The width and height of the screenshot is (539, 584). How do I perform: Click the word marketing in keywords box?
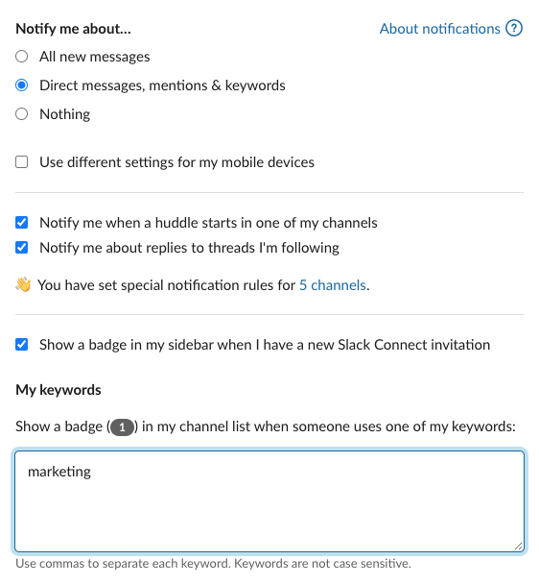tap(59, 472)
